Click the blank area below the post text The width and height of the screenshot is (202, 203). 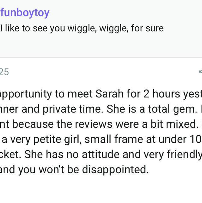[101, 190]
